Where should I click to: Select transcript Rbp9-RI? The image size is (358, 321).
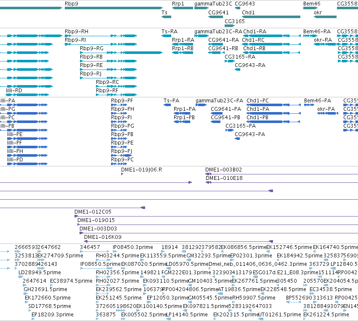tap(75, 40)
